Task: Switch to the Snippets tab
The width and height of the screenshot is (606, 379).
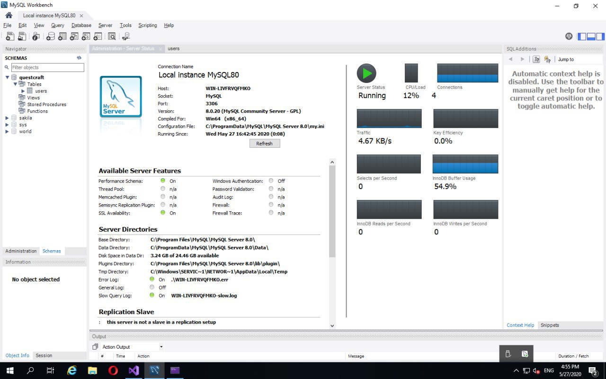Action: pos(550,325)
